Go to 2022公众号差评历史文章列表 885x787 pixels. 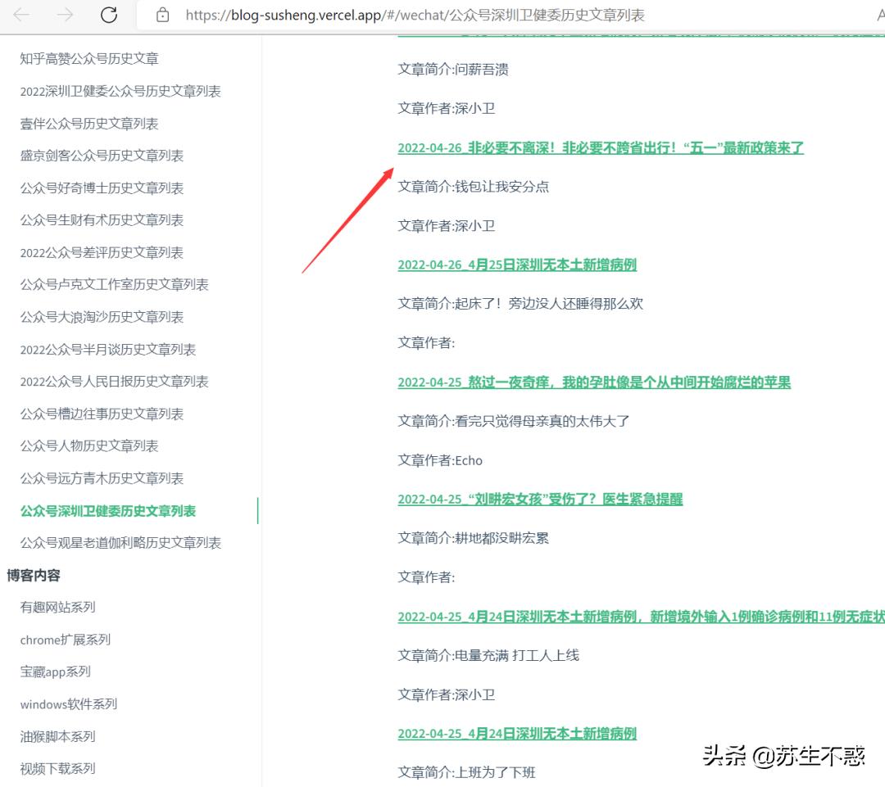coord(102,252)
